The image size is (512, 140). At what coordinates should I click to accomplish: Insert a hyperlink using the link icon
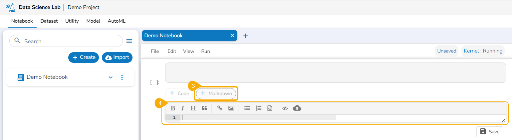tap(220, 108)
